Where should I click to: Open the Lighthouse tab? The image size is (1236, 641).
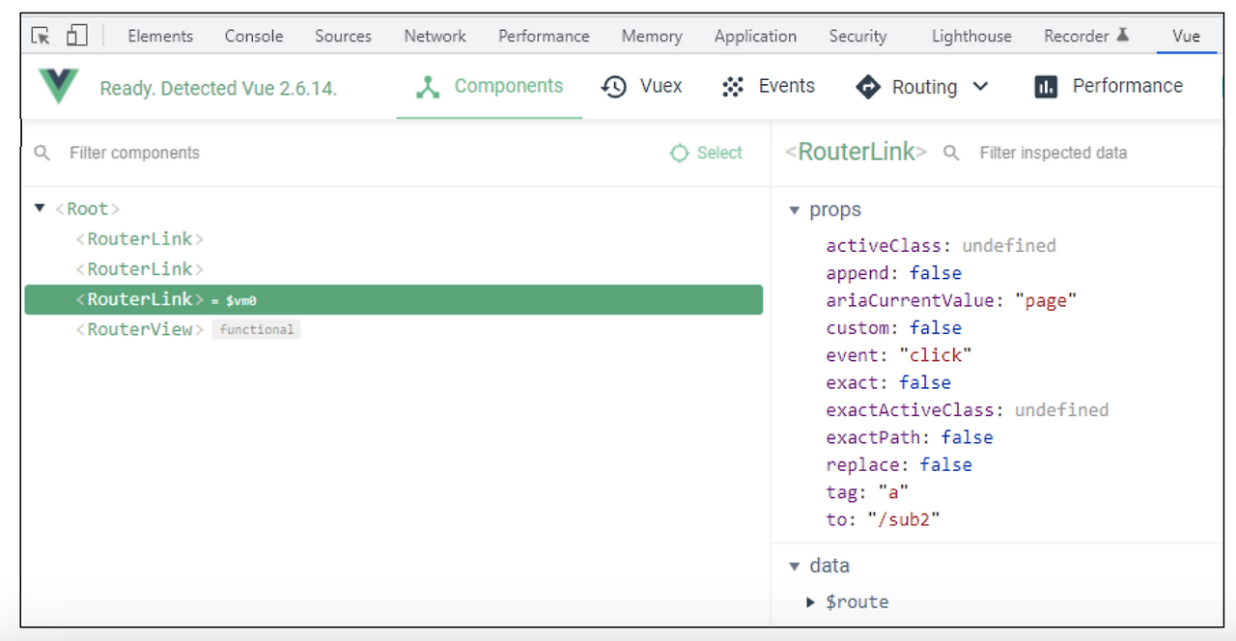pyautogui.click(x=971, y=36)
